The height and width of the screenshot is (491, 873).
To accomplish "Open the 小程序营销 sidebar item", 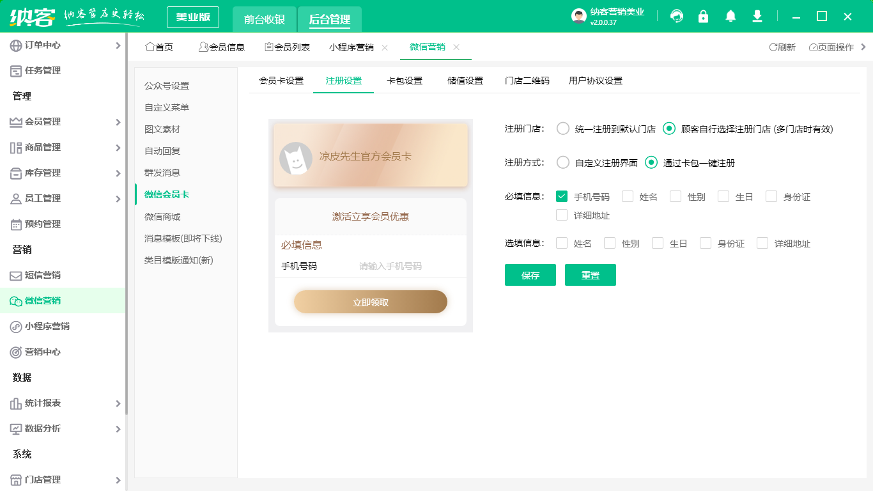I will point(45,326).
